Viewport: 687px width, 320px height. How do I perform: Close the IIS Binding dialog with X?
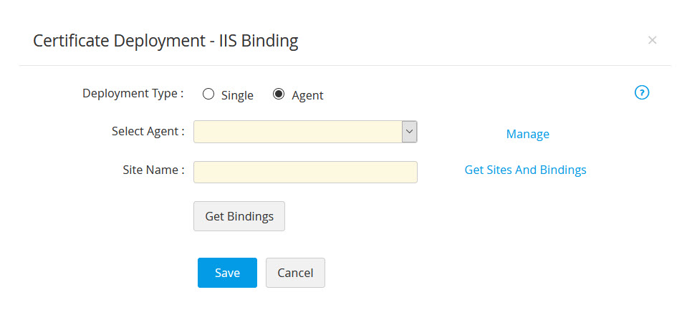click(x=652, y=40)
